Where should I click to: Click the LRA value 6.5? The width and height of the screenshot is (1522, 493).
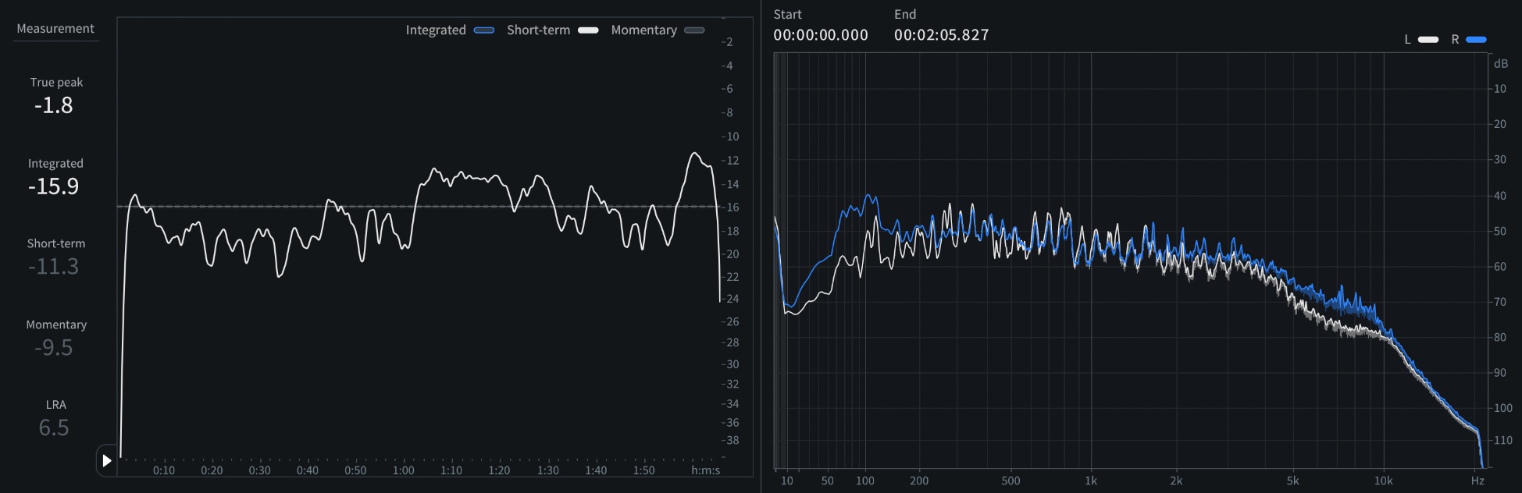[54, 428]
